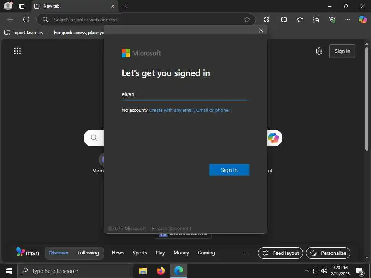Viewport: 371px width, 278px height.
Task: Open the tab actions menu icon
Action: (21, 6)
